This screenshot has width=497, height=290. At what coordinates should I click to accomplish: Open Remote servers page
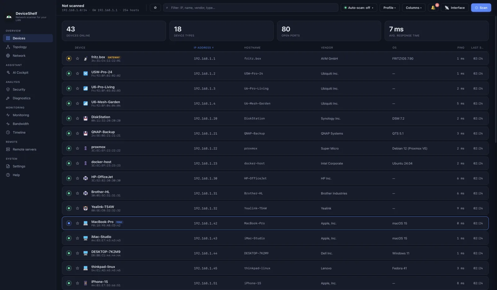click(x=28, y=149)
